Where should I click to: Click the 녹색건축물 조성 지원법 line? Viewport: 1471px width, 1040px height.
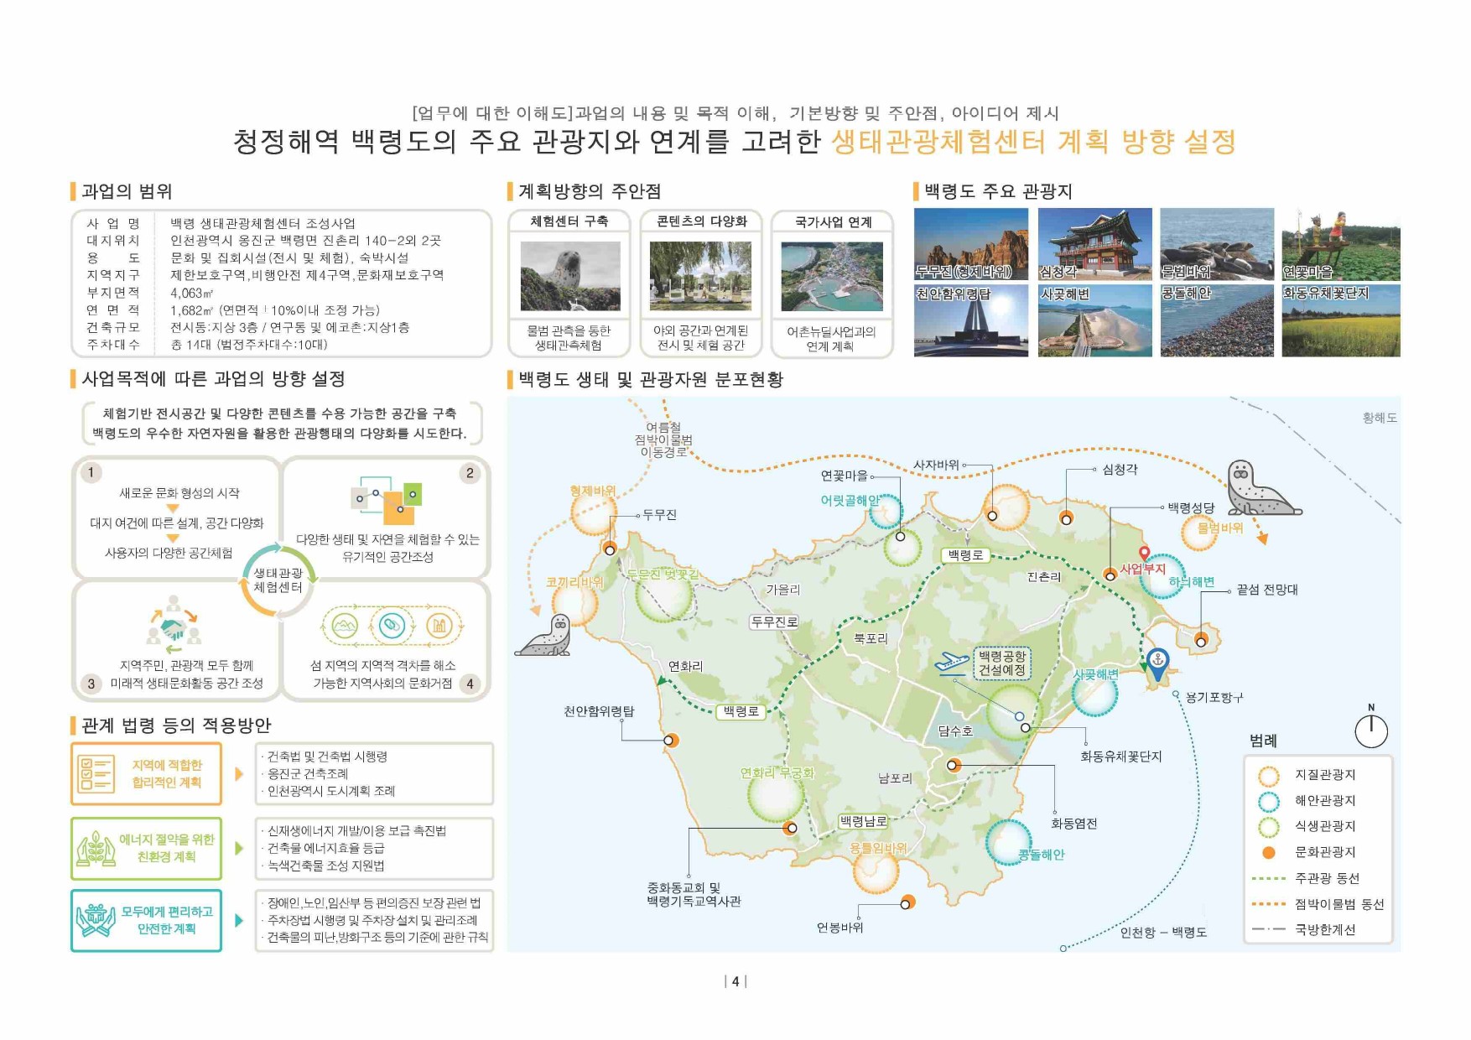pyautogui.click(x=325, y=866)
